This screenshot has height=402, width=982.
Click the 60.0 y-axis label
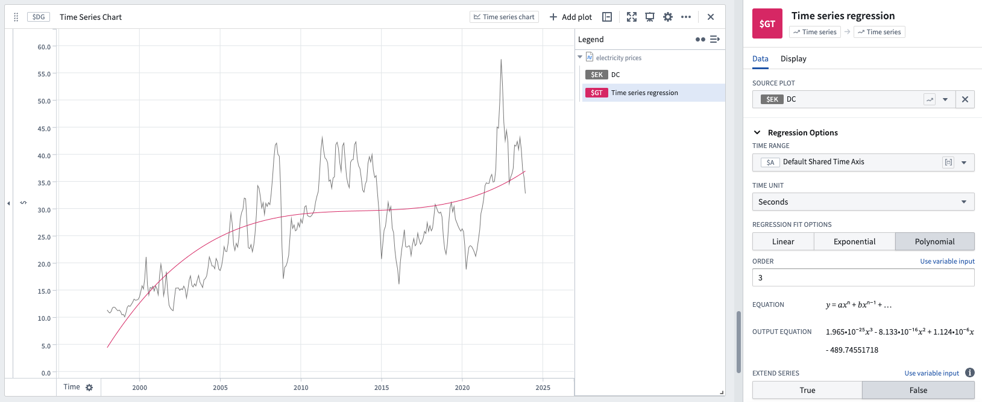(x=44, y=46)
